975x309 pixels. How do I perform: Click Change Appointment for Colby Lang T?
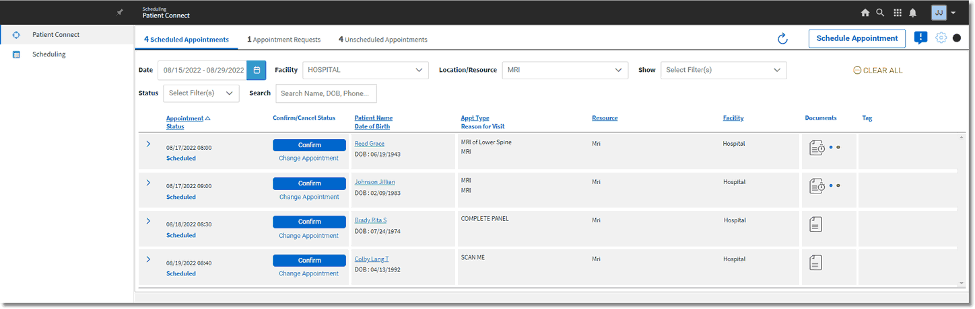click(309, 274)
